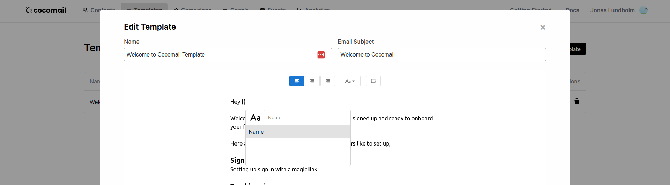The height and width of the screenshot is (185, 670).
Task: Click the Email Subject input field
Action: click(x=441, y=55)
